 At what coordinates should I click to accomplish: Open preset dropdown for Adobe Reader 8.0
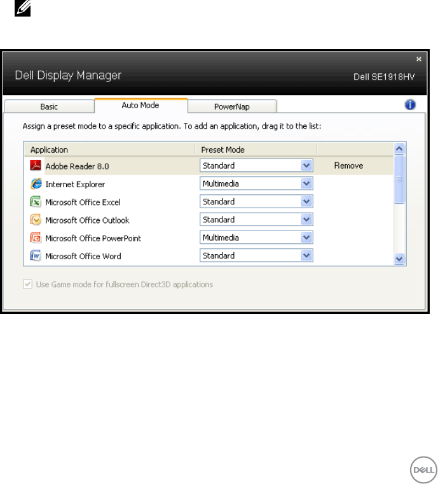pyautogui.click(x=256, y=166)
